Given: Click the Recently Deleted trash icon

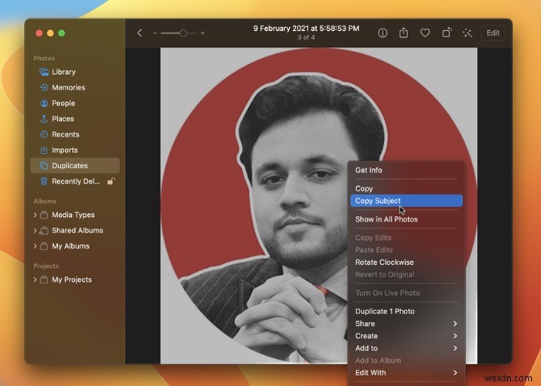Looking at the screenshot, I should 44,181.
